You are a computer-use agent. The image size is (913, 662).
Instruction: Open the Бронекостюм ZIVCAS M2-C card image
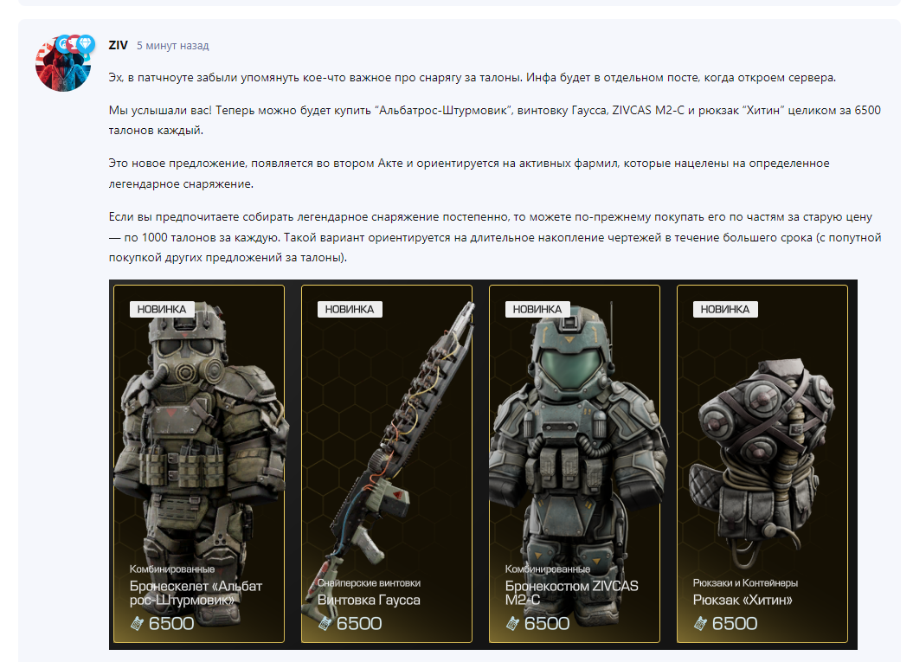(x=575, y=464)
